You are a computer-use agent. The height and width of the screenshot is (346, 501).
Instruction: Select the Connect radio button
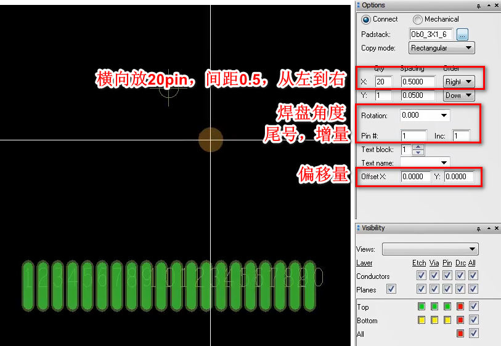[x=366, y=20]
